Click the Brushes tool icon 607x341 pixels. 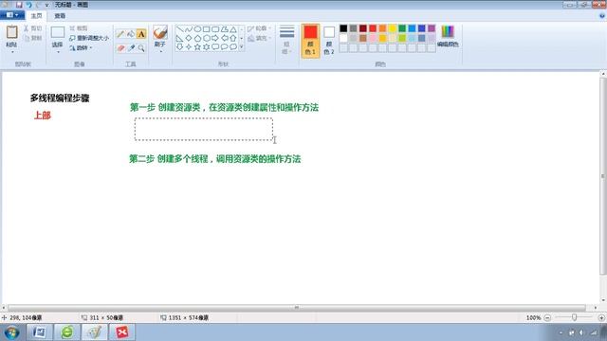coord(160,32)
